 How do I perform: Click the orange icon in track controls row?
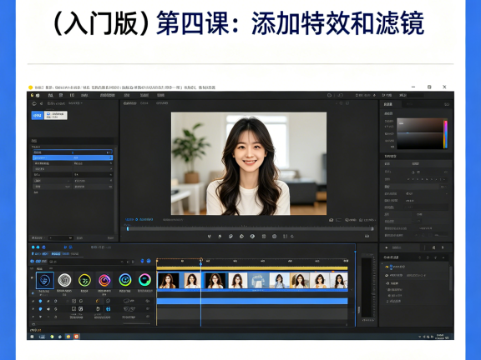(x=98, y=301)
